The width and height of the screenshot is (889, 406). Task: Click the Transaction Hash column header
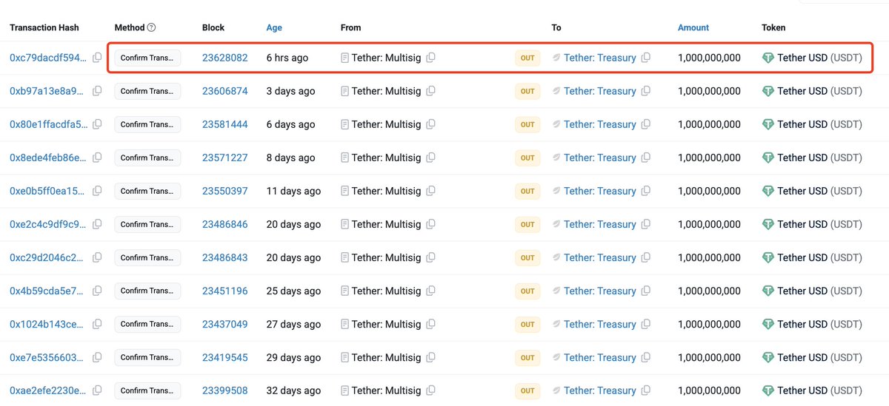click(44, 27)
